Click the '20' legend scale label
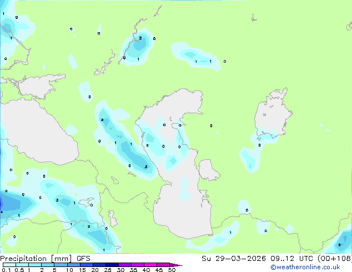 95,270
